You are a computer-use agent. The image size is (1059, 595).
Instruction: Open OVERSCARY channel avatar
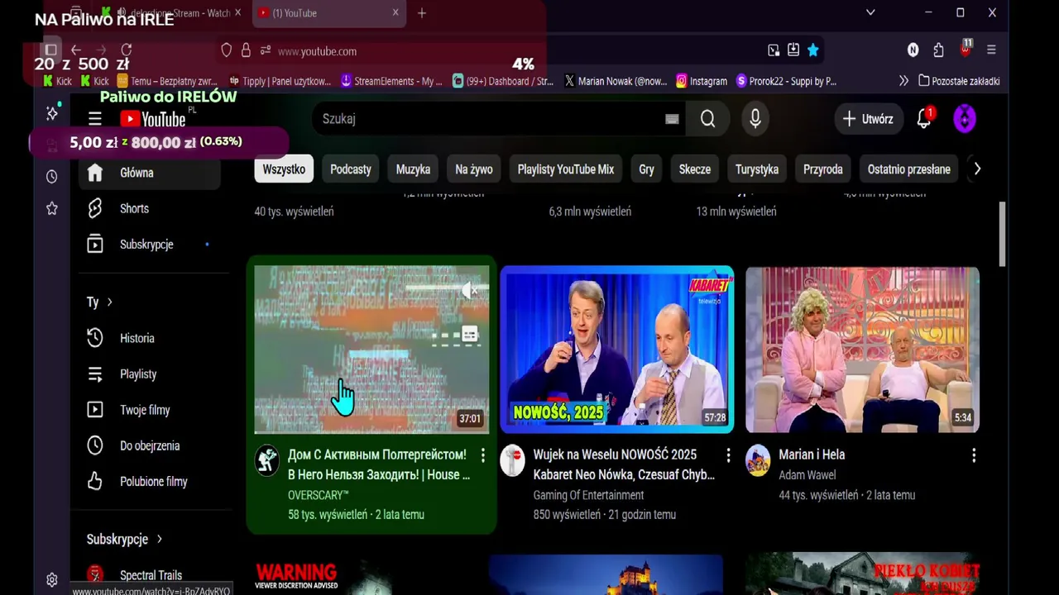[x=267, y=460]
